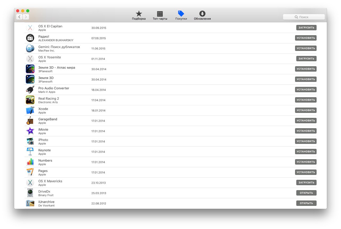Image resolution: width=341 pixels, height=229 pixels.
Task: Click developer De Voorkant
Action: (x=46, y=206)
